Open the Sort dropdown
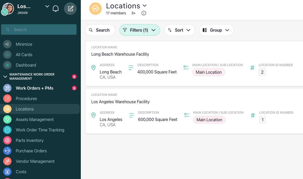The height and width of the screenshot is (179, 303). 179,30
